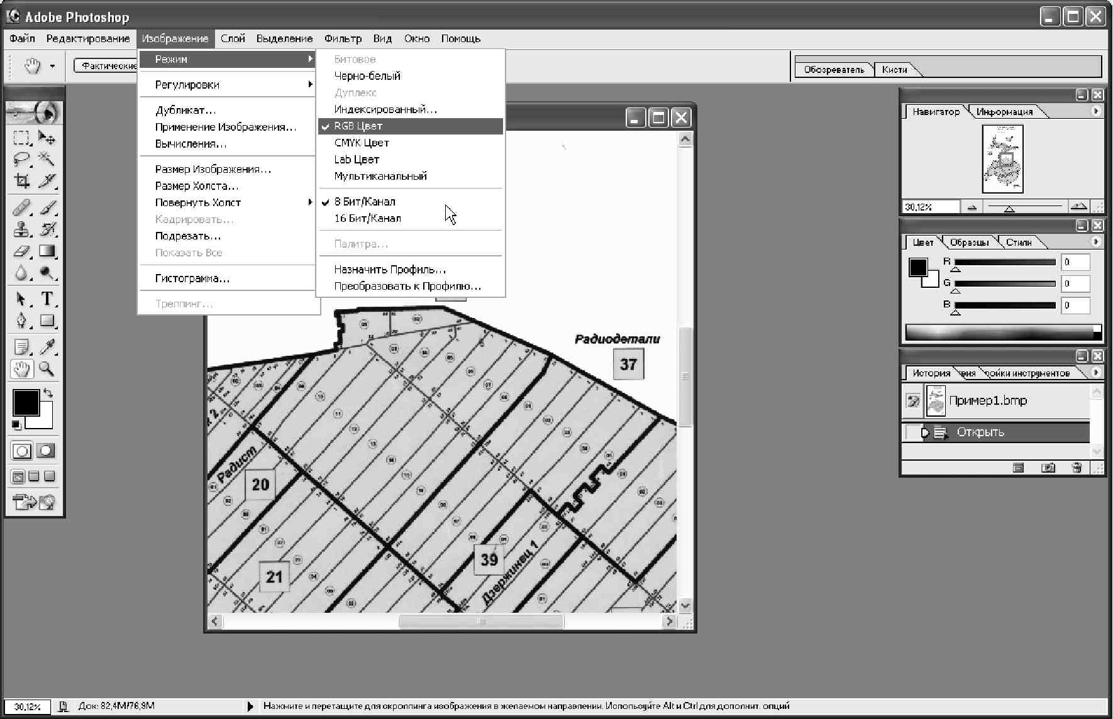Open the Color panel options menu

(1096, 241)
